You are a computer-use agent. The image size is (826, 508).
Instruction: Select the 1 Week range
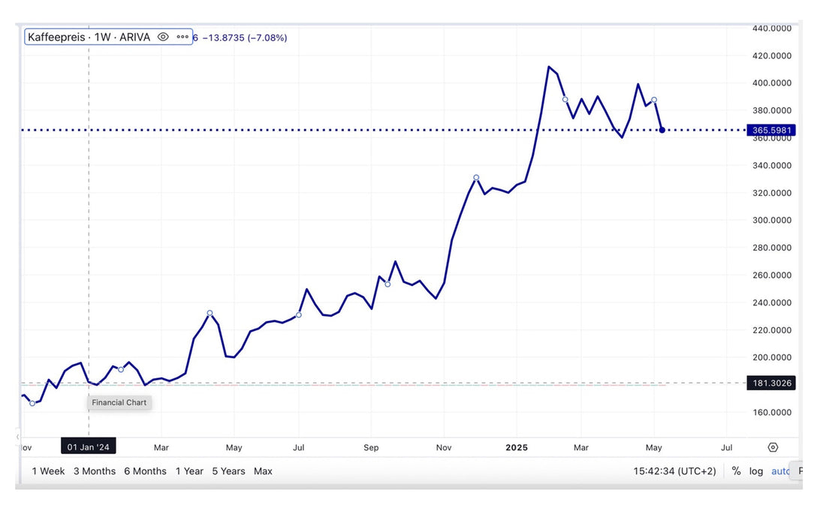(48, 471)
